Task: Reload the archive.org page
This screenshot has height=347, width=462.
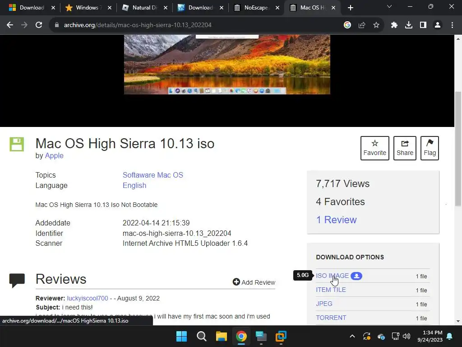Action: 39,25
